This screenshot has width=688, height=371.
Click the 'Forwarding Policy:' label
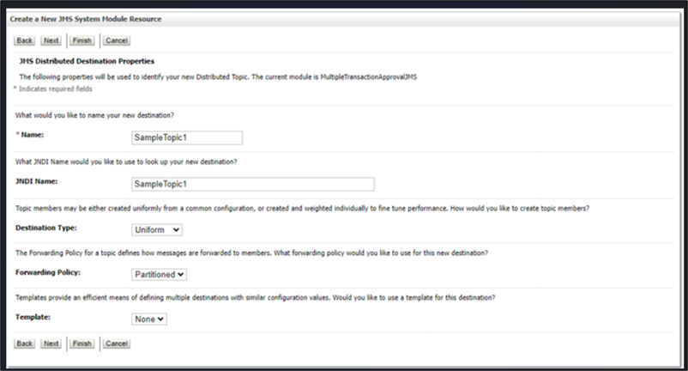49,273
